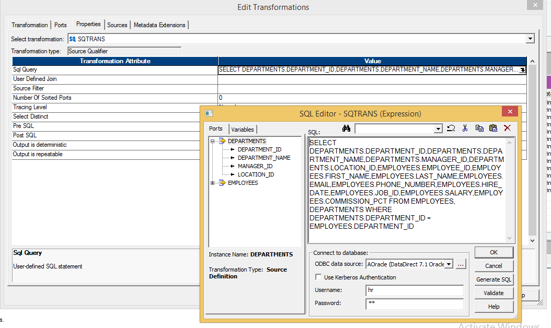The width and height of the screenshot is (551, 328).
Task: Click the browse button beside ODBC data source
Action: tap(461, 264)
